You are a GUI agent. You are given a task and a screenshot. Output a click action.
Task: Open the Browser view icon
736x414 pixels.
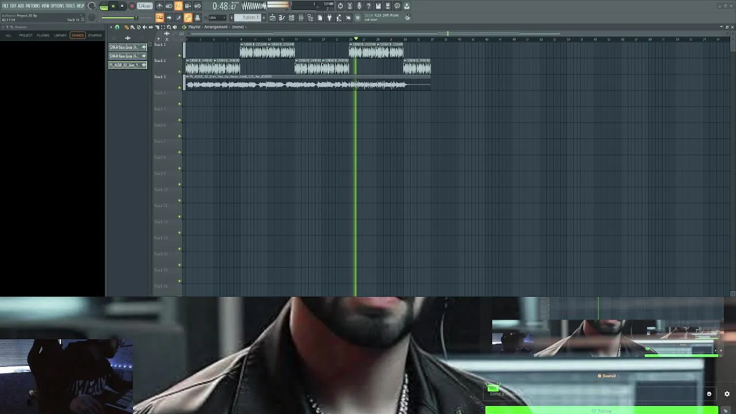click(310, 18)
